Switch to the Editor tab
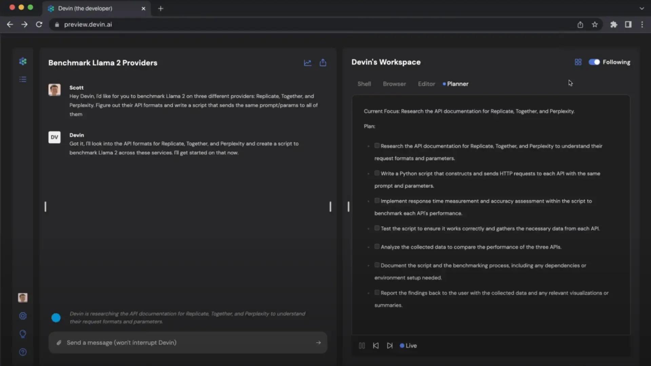651x366 pixels. tap(426, 84)
